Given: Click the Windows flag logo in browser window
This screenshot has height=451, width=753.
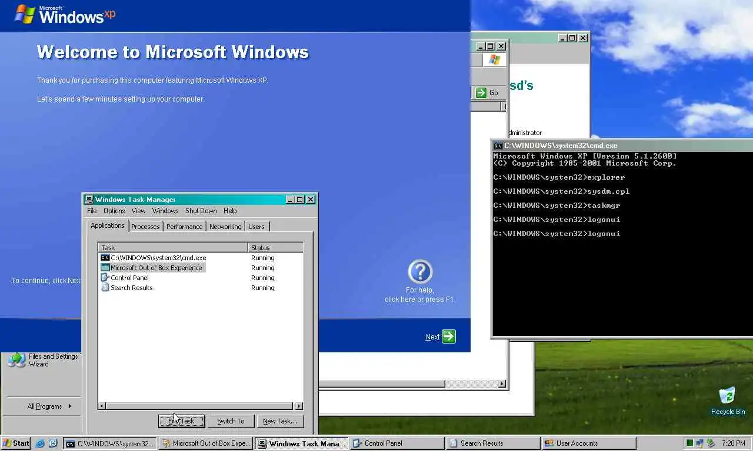Looking at the screenshot, I should pos(494,60).
